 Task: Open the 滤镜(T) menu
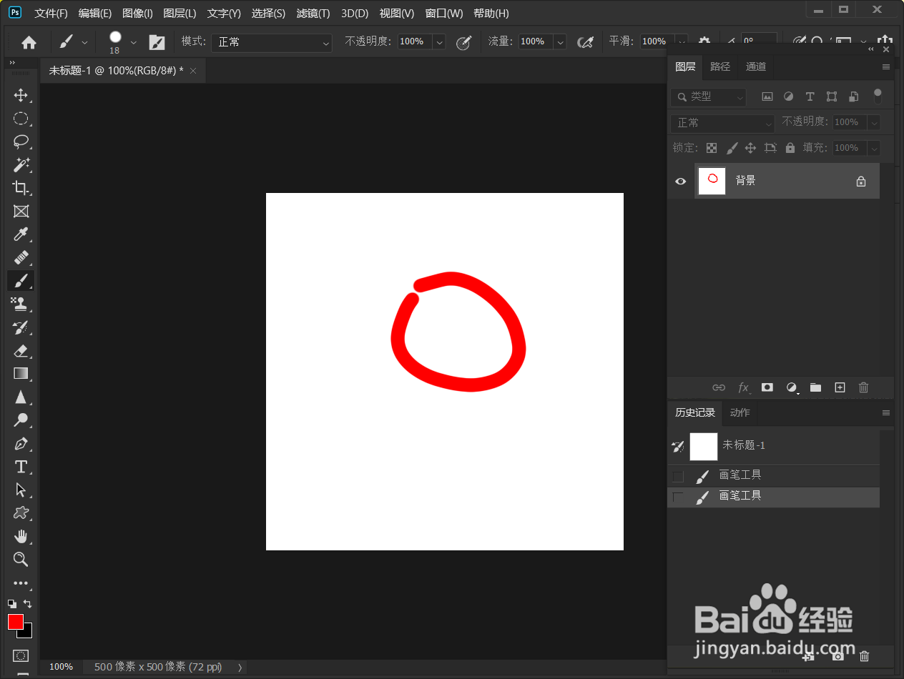click(x=313, y=14)
